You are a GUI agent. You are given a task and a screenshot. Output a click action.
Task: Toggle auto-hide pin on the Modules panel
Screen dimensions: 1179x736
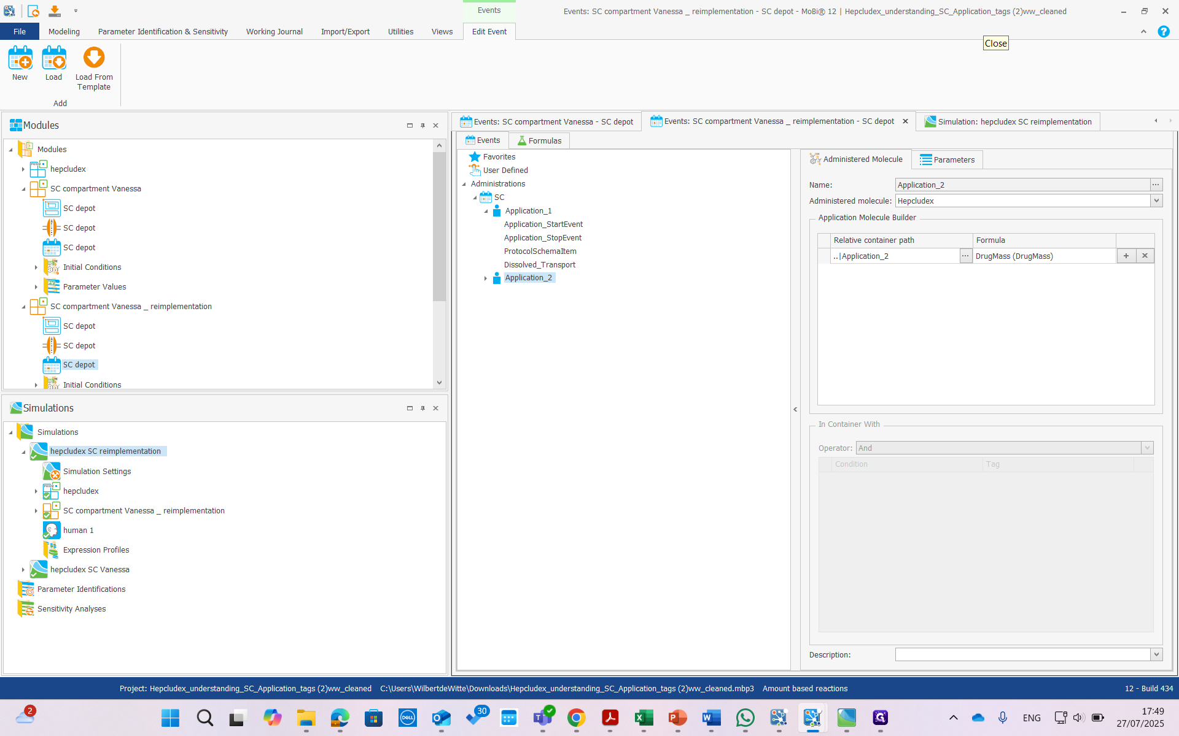422,125
